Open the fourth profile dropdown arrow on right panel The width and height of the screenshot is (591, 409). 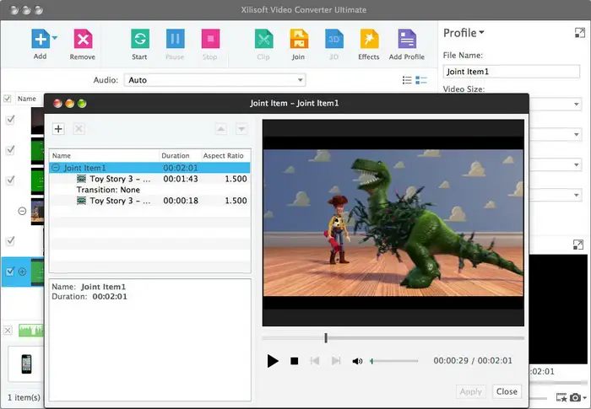(x=577, y=195)
